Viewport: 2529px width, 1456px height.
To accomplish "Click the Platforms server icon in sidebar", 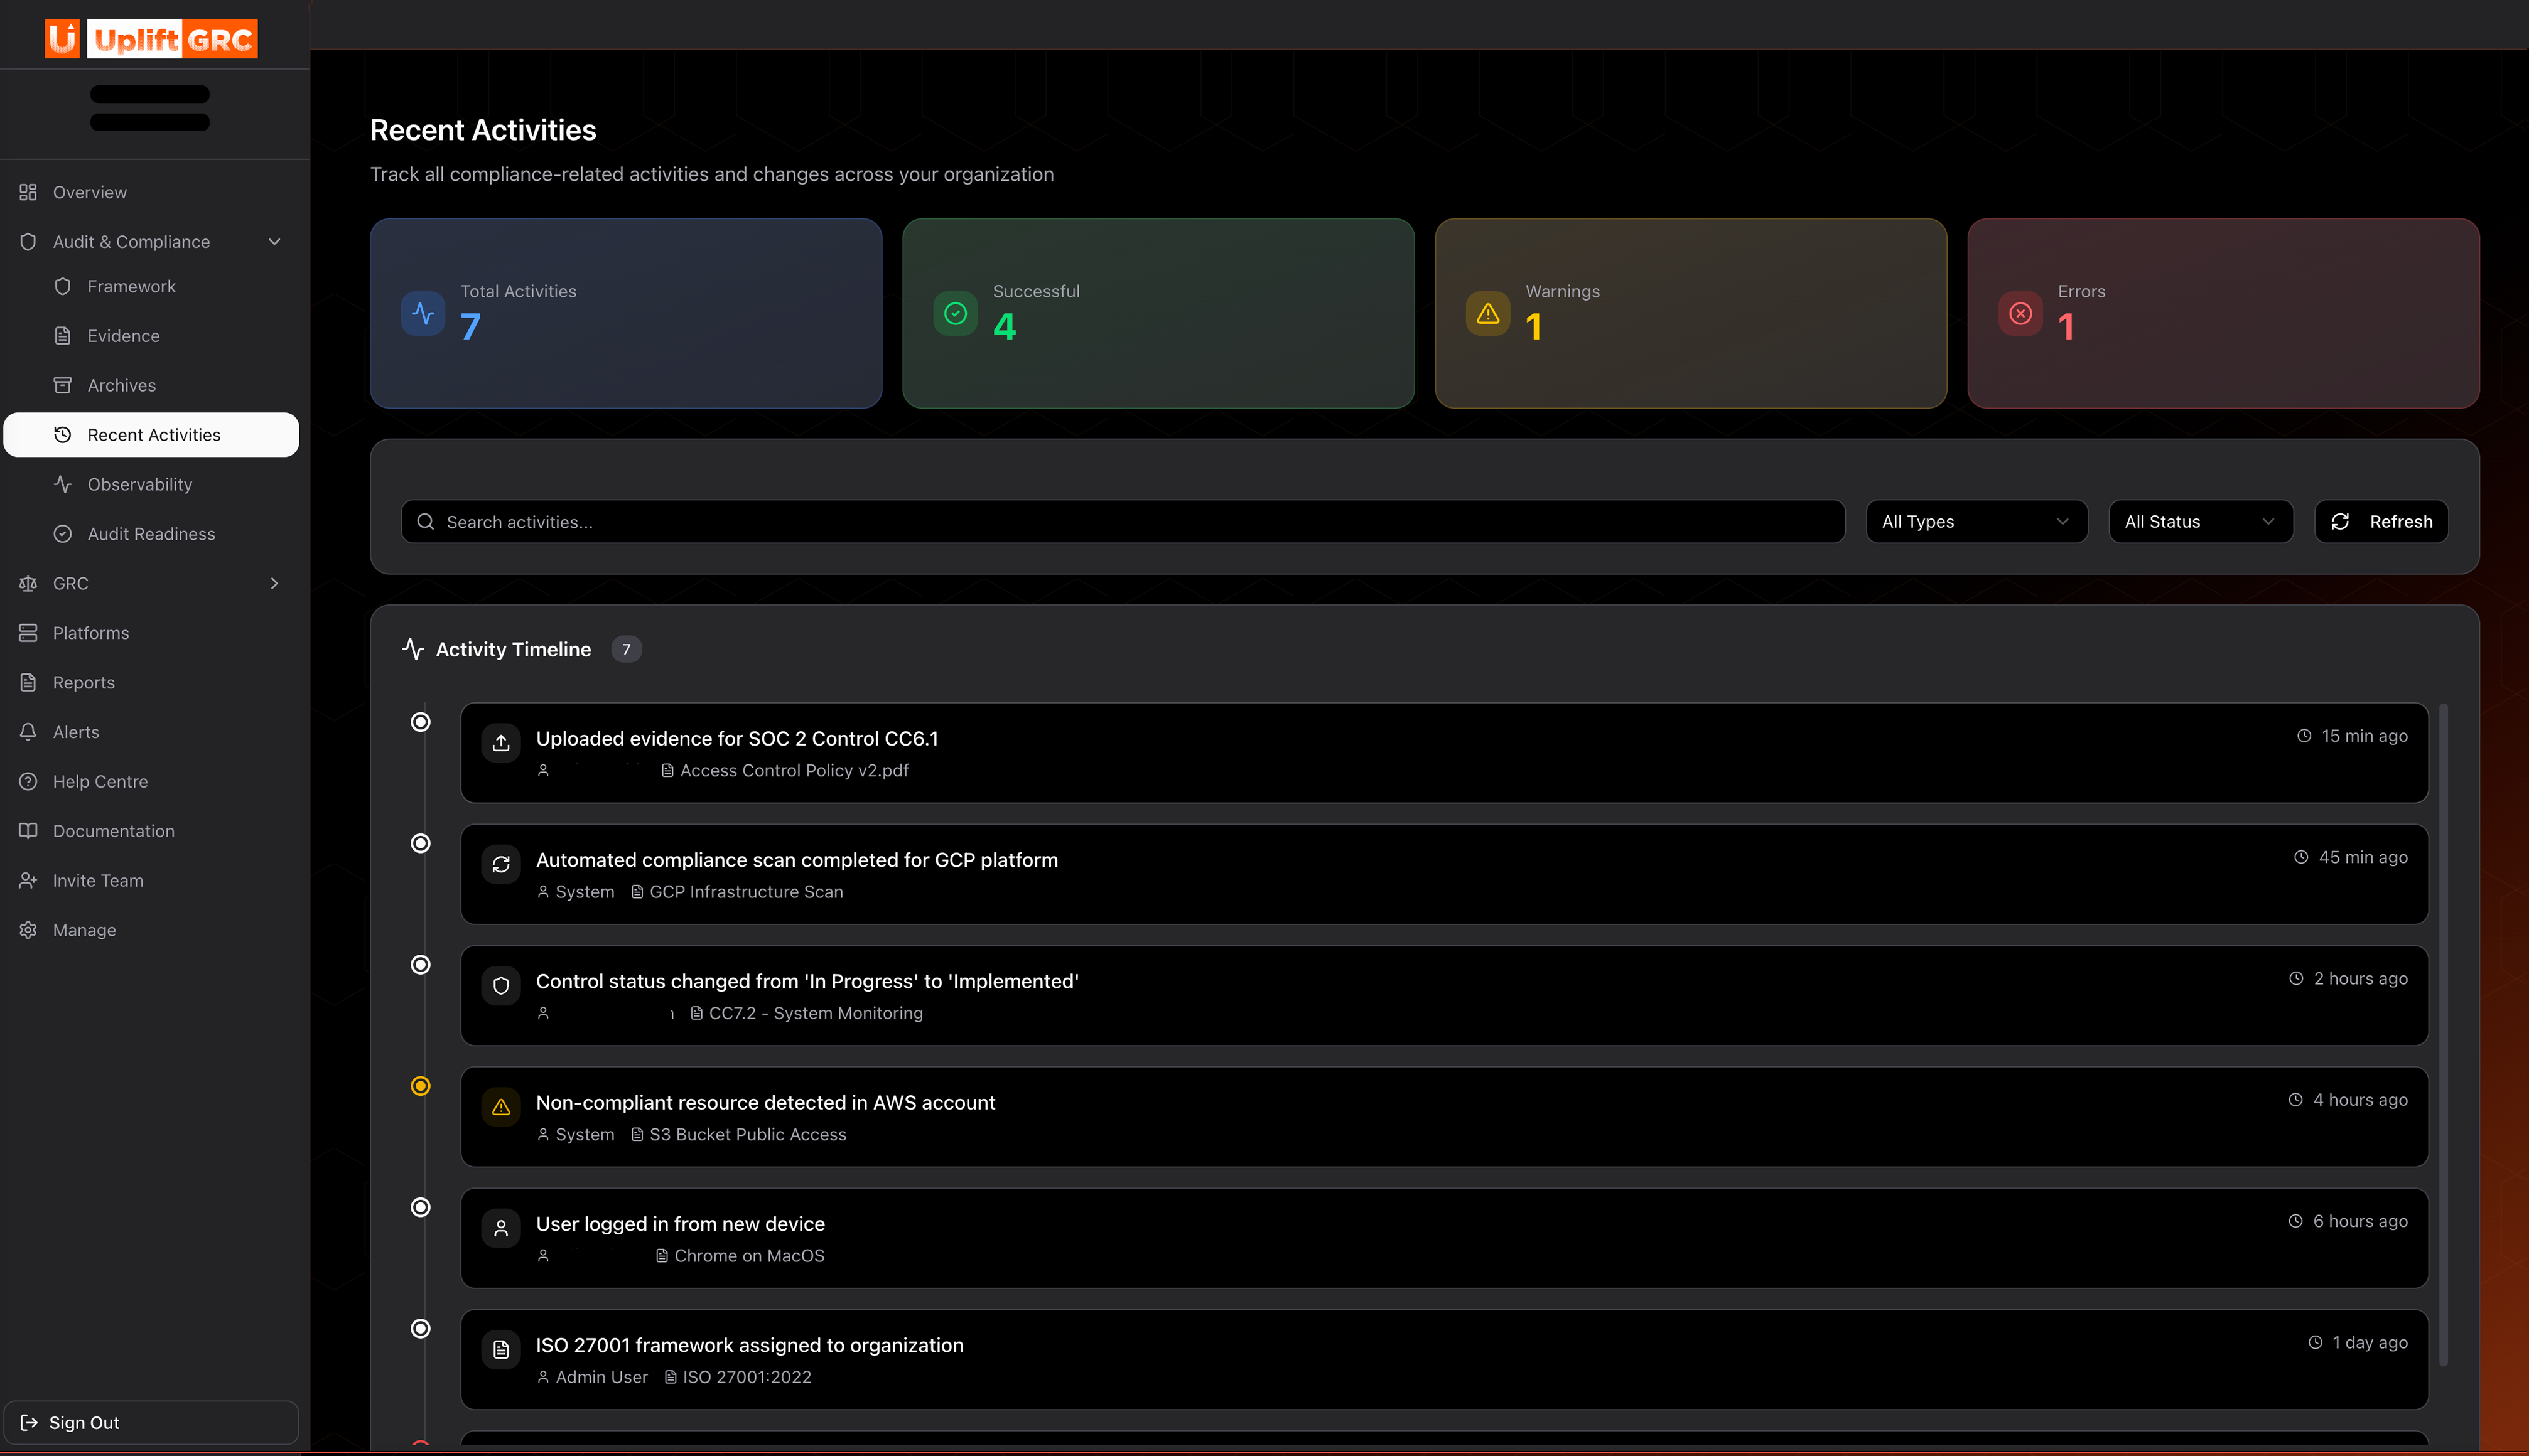I will [x=28, y=633].
